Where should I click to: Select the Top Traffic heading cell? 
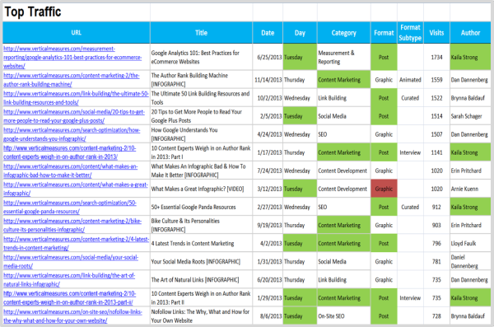point(77,12)
